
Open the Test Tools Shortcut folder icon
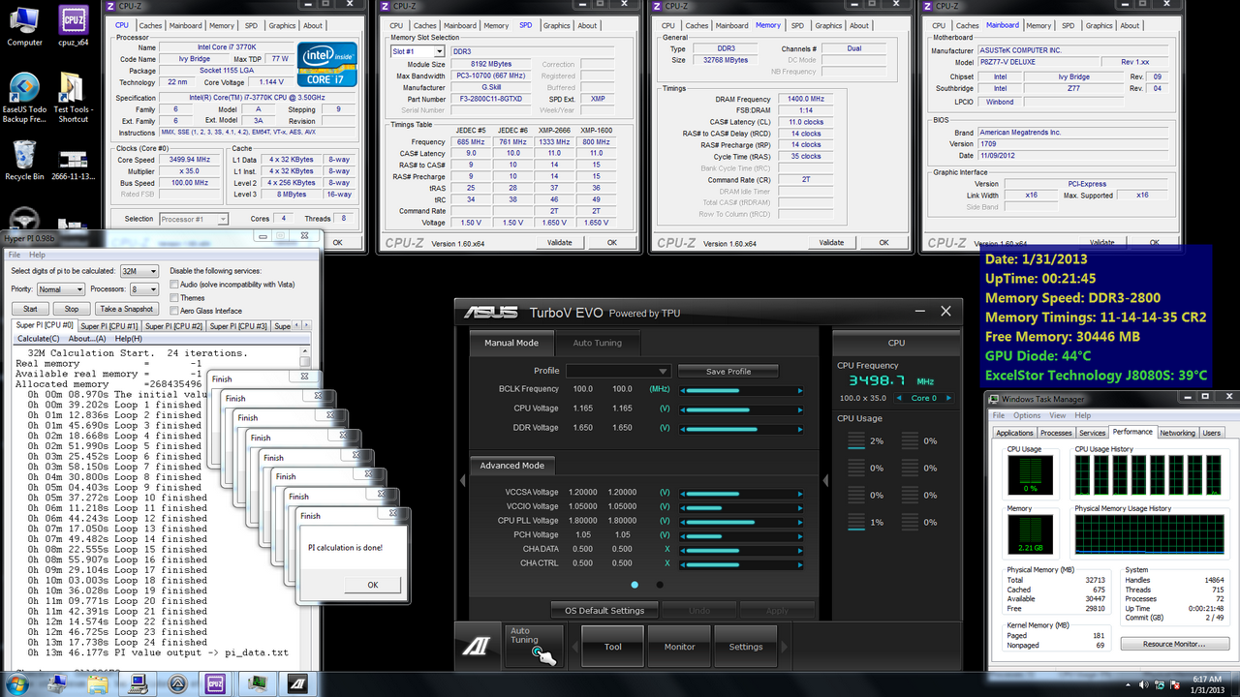tap(73, 97)
